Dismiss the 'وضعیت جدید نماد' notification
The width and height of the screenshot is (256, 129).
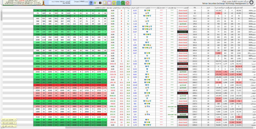point(15,123)
